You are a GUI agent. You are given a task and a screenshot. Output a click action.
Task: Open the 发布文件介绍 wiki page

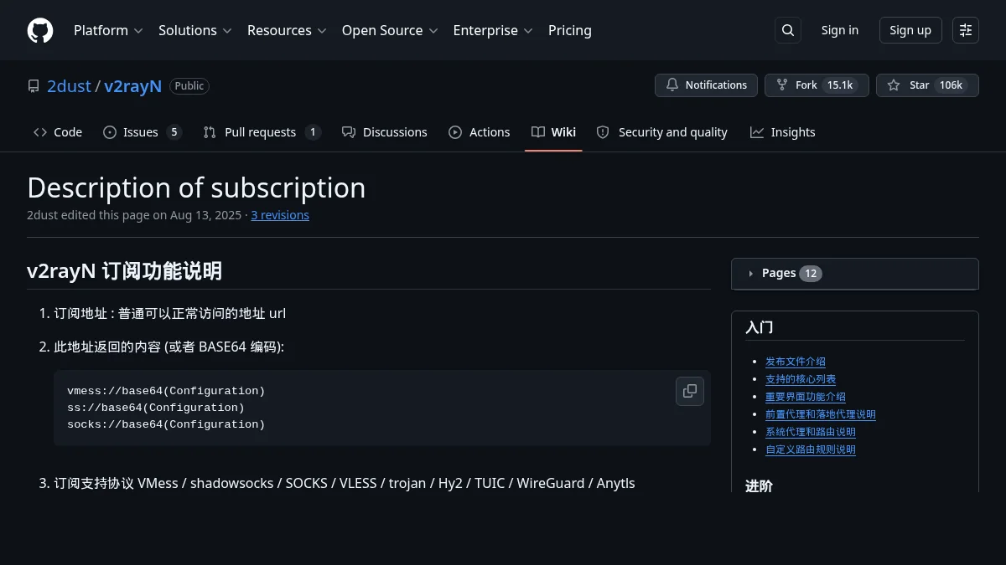tap(796, 362)
